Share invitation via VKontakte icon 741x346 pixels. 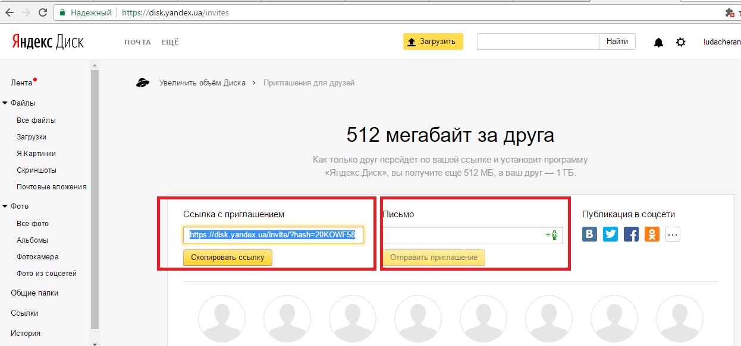coord(589,234)
